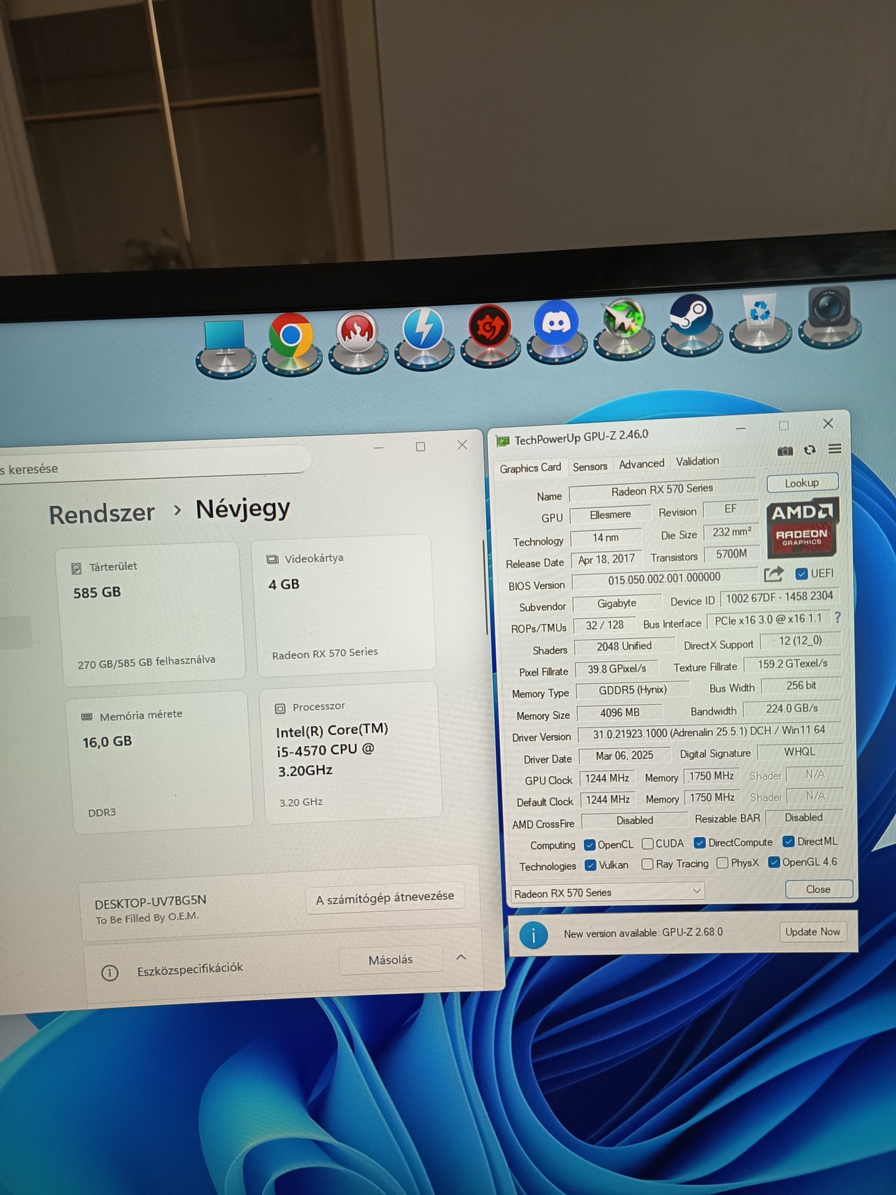Click the Tárterület storage icon
This screenshot has width=896, height=1195.
(x=76, y=569)
